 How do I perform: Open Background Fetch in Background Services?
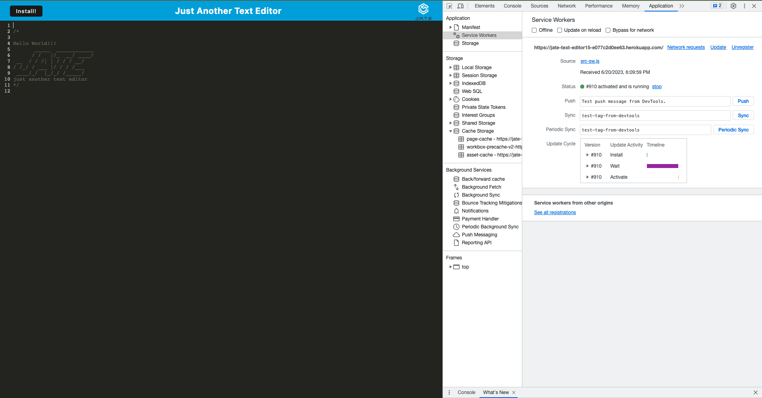481,187
